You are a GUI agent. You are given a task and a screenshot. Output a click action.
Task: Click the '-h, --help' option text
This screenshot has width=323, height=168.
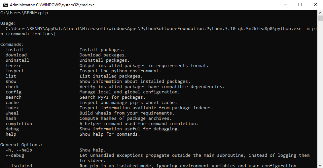pyautogui.click(x=18, y=150)
